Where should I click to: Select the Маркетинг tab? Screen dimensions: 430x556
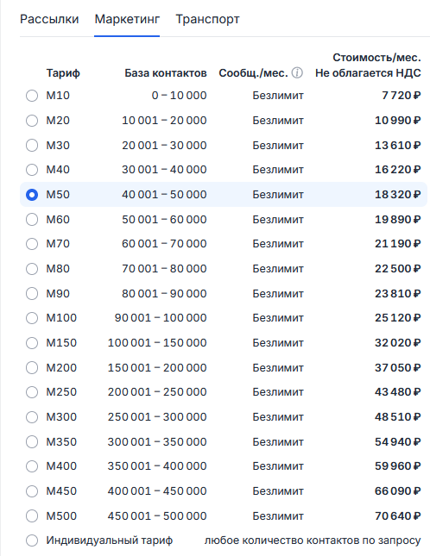click(127, 19)
